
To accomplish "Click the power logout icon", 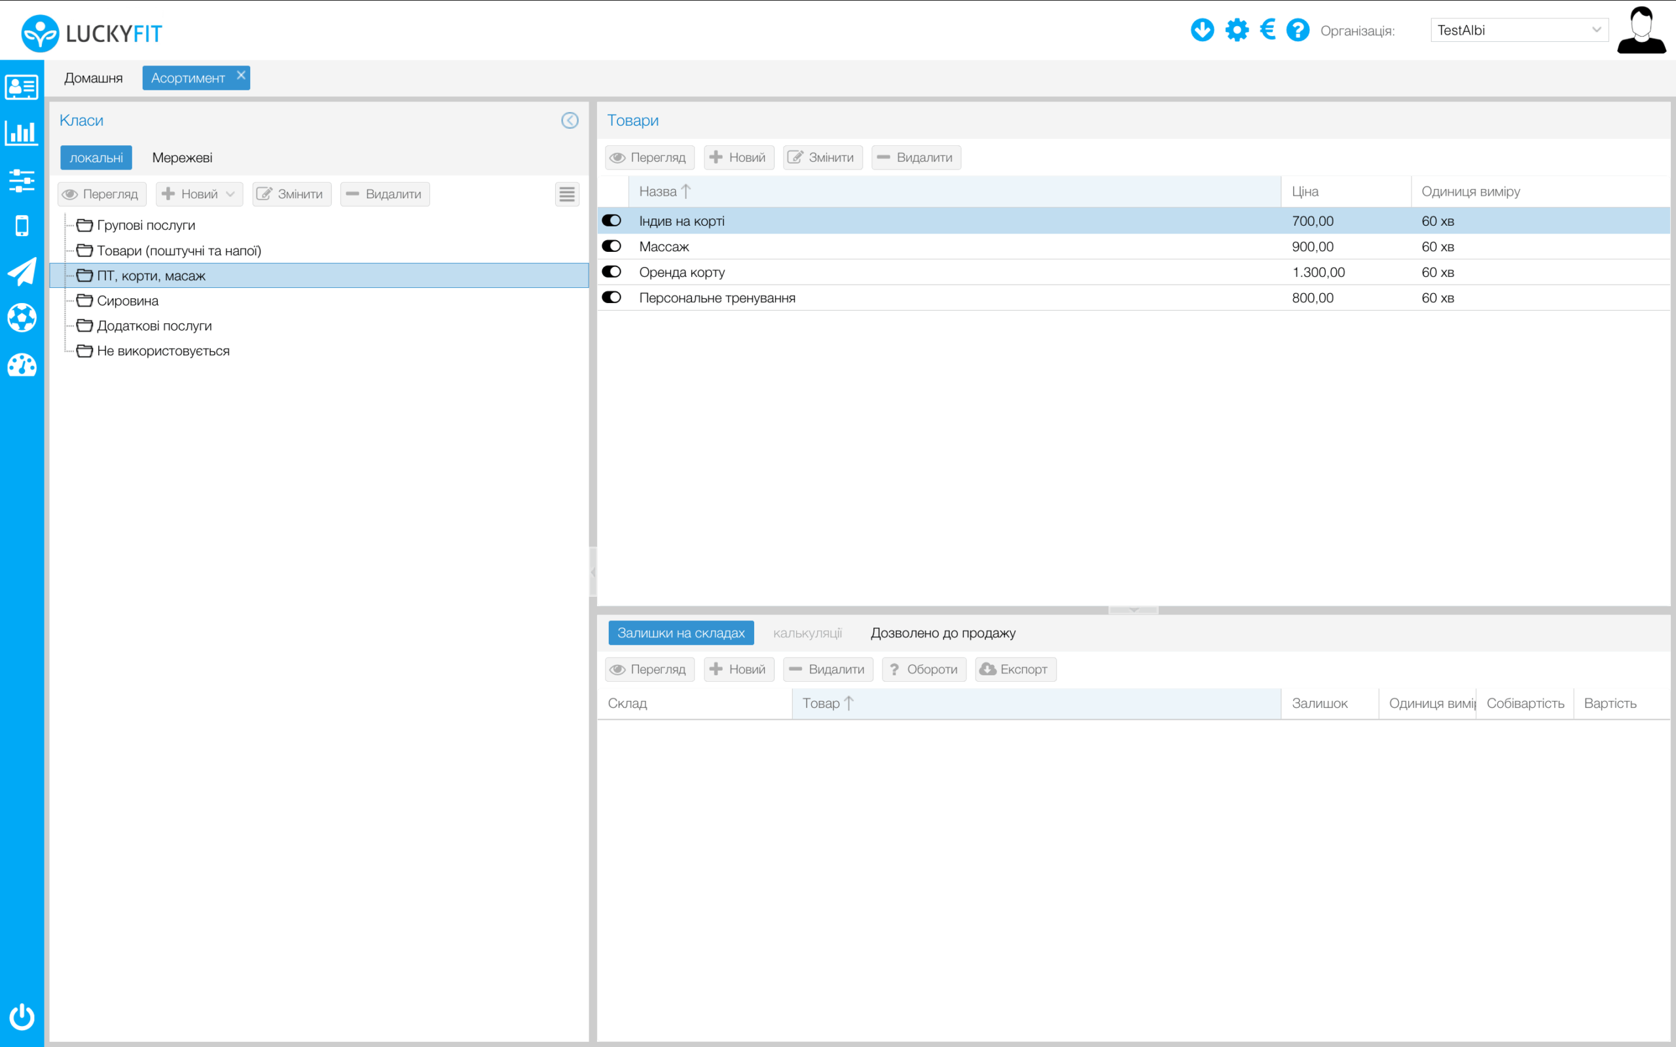I will (22, 1016).
